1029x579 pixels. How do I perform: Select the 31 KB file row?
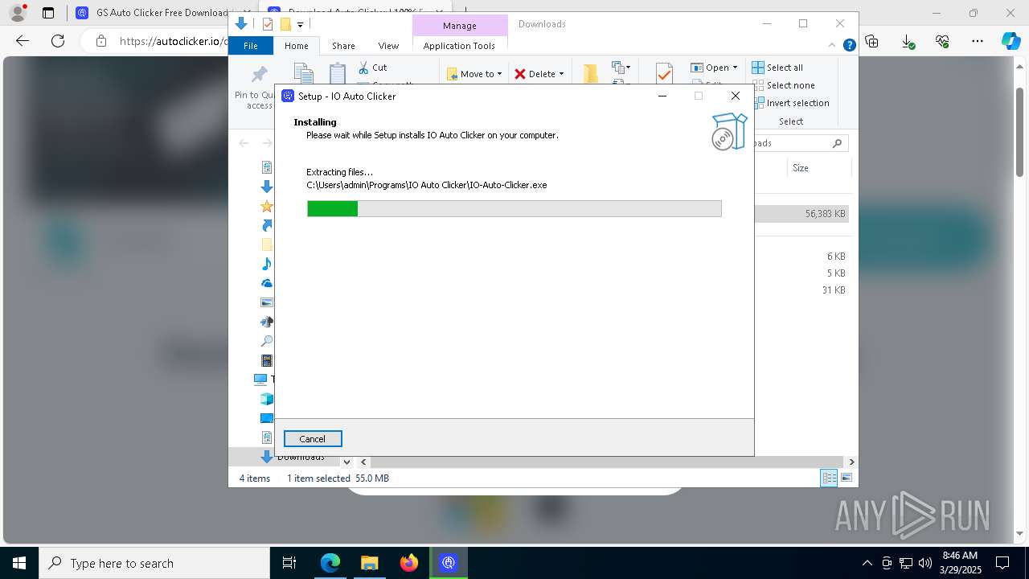click(x=801, y=290)
